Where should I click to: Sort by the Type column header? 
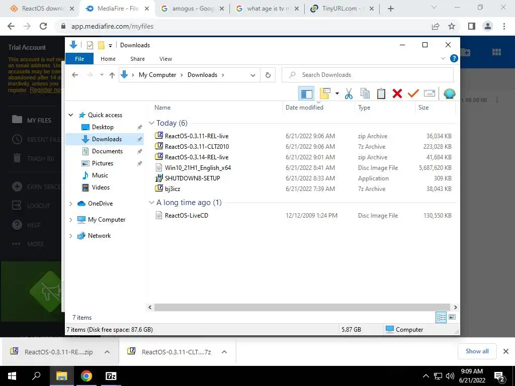click(x=364, y=108)
